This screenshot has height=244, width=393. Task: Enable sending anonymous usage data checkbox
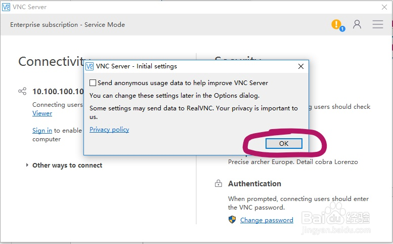tap(93, 83)
